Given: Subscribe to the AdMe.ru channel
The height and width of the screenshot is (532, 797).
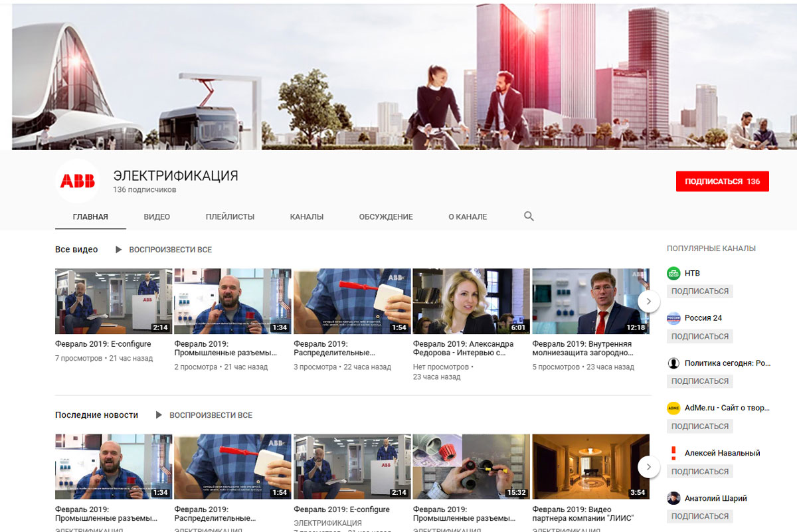Looking at the screenshot, I should pyautogui.click(x=699, y=426).
